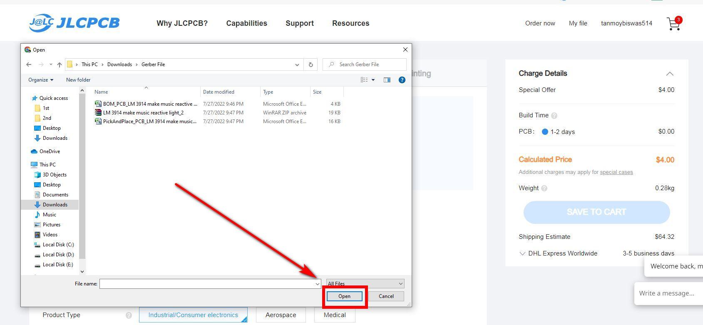This screenshot has height=325, width=703.
Task: Open the All Files type dropdown
Action: pyautogui.click(x=365, y=284)
